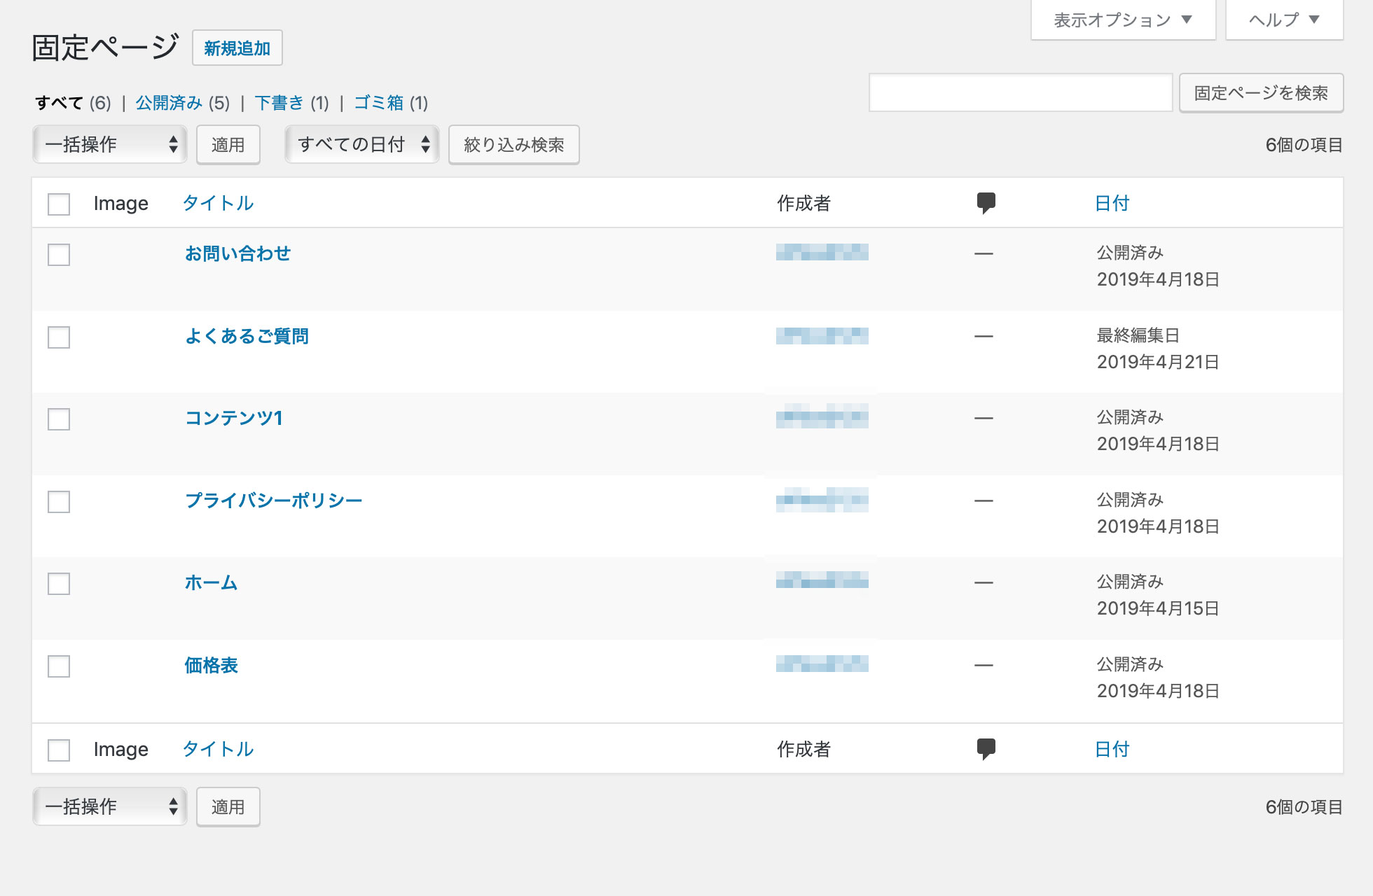Screen dimensions: 1373x896
Task: Click the 絞り込み検索 filter button
Action: tap(513, 145)
